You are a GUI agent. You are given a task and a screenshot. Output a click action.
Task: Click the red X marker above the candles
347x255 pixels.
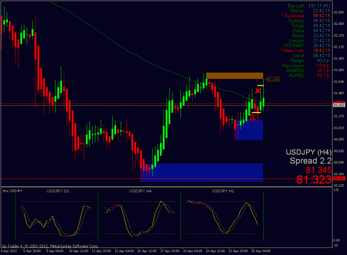(x=258, y=90)
